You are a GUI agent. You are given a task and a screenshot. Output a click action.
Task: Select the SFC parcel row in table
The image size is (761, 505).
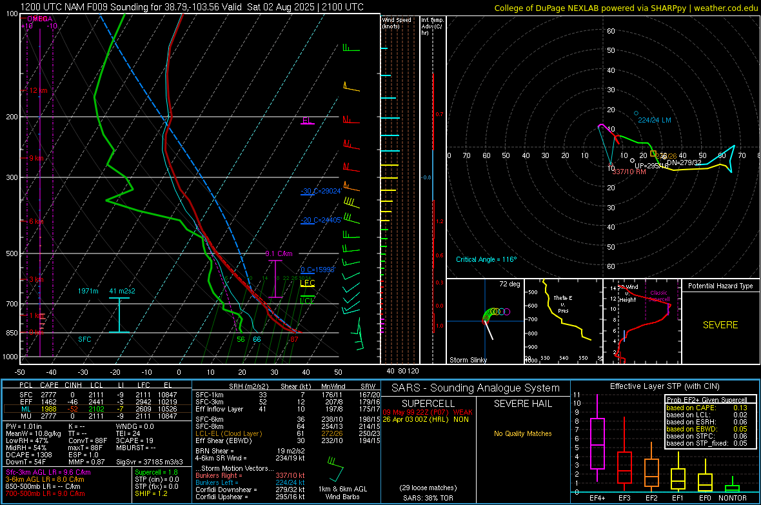[x=97, y=395]
